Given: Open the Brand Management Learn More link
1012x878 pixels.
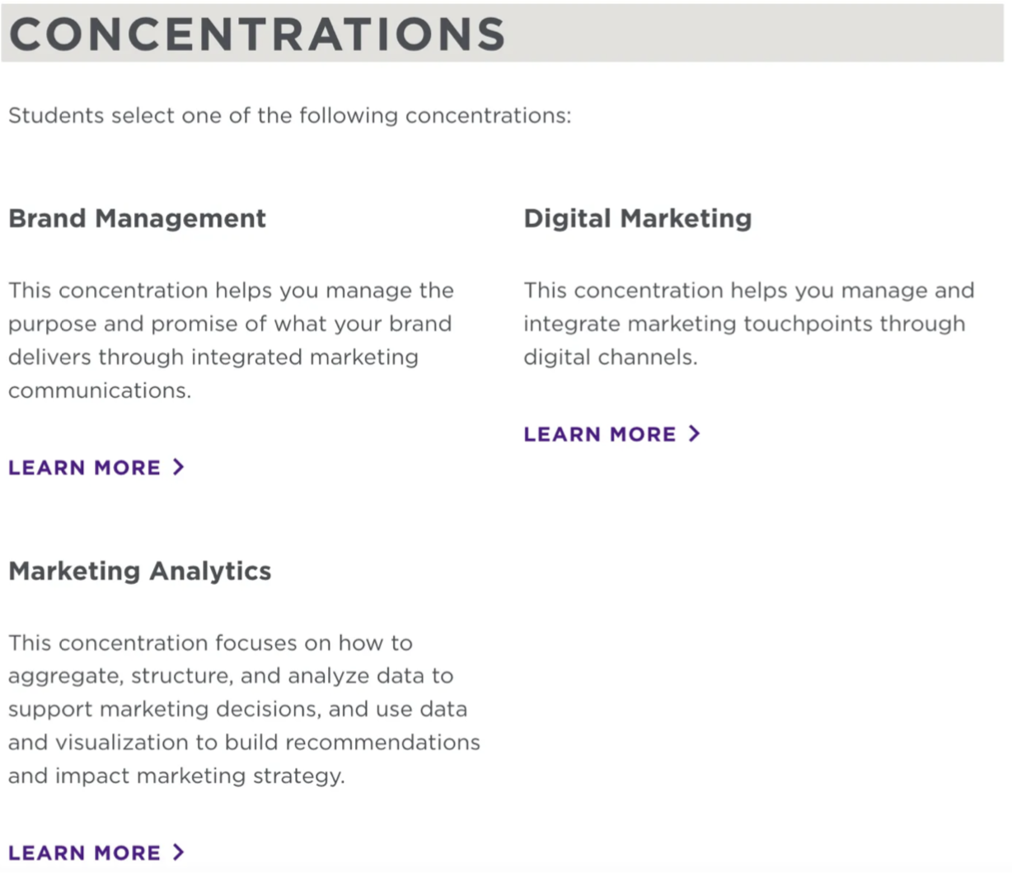Looking at the screenshot, I should point(96,467).
